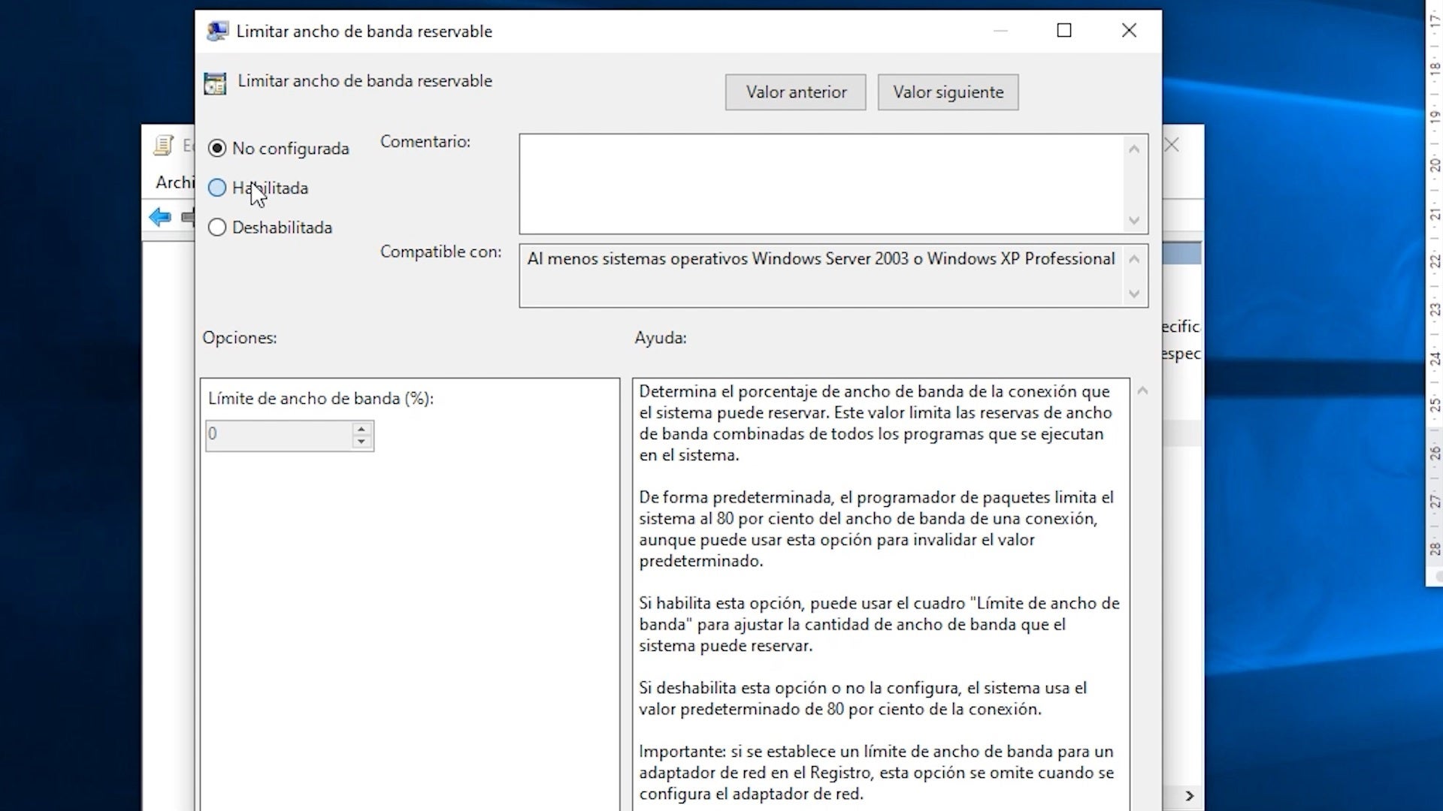Image resolution: width=1443 pixels, height=811 pixels.
Task: Click the policy window title bar icon
Action: [217, 32]
